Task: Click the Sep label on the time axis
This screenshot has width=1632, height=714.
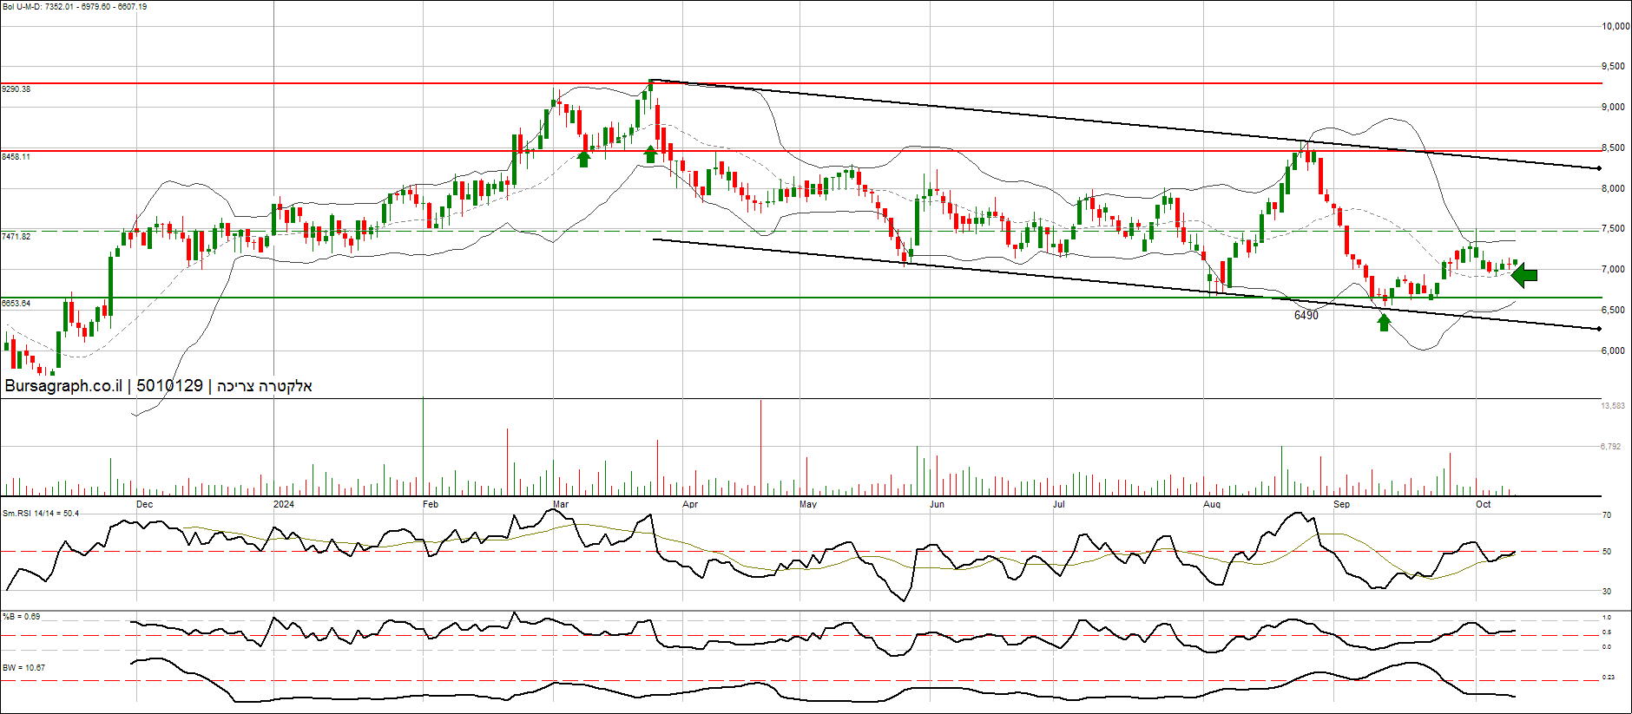Action: click(1341, 504)
